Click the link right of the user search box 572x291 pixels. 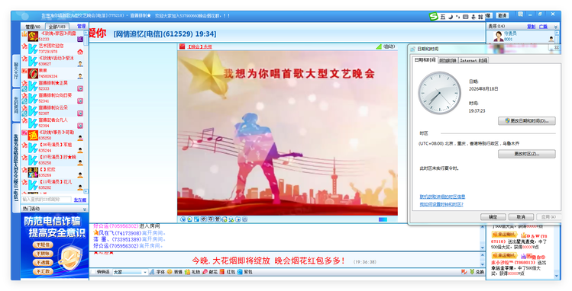(80, 200)
